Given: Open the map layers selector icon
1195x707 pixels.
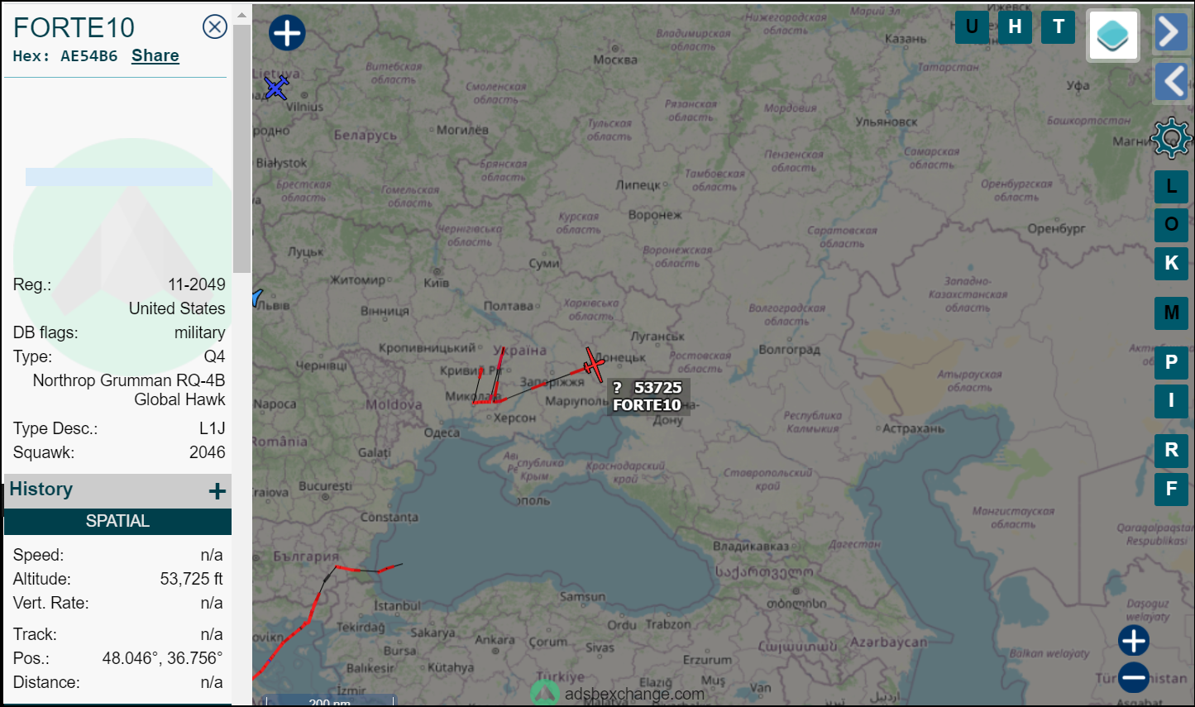Looking at the screenshot, I should point(1113,35).
